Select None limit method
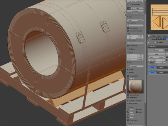The width and height of the screenshot is (168, 126). [152, 68]
